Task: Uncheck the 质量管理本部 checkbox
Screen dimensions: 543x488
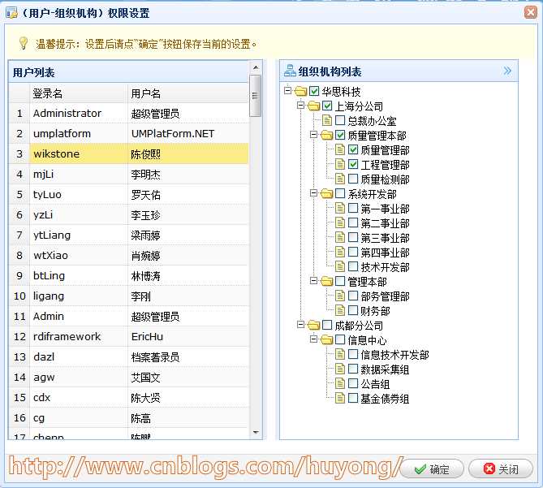Action: [x=340, y=135]
